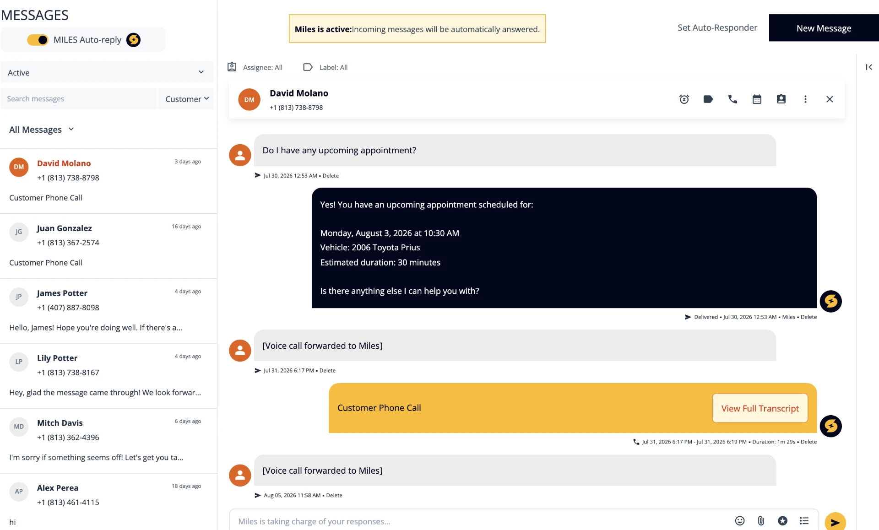Open the Assignee: All filter

[255, 67]
